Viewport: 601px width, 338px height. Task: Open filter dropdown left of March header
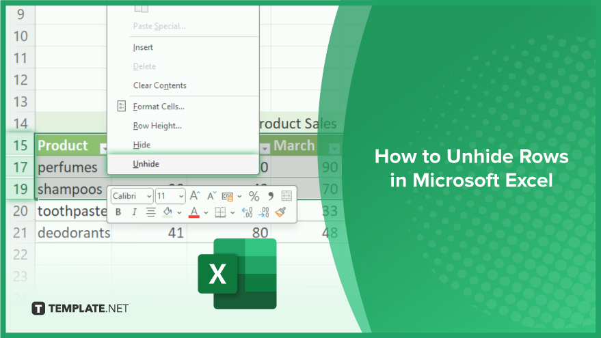[x=265, y=148]
